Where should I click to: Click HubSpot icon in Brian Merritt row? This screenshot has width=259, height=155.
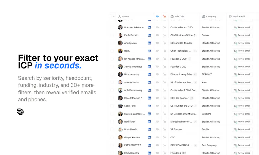pos(164,129)
